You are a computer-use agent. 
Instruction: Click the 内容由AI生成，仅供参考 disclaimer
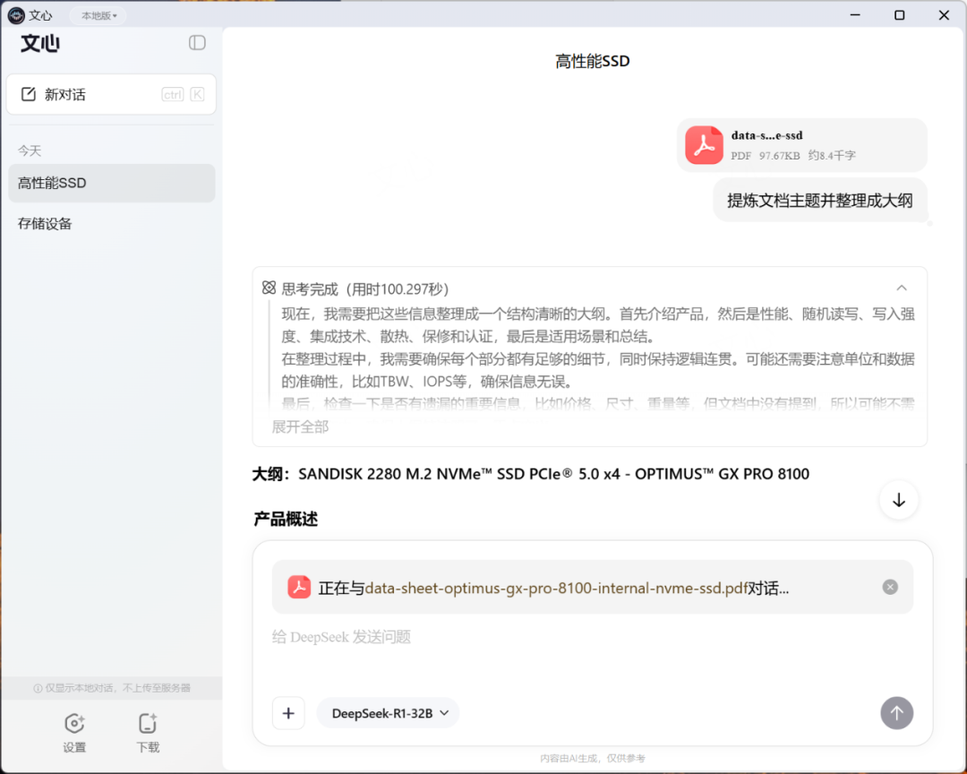click(592, 758)
